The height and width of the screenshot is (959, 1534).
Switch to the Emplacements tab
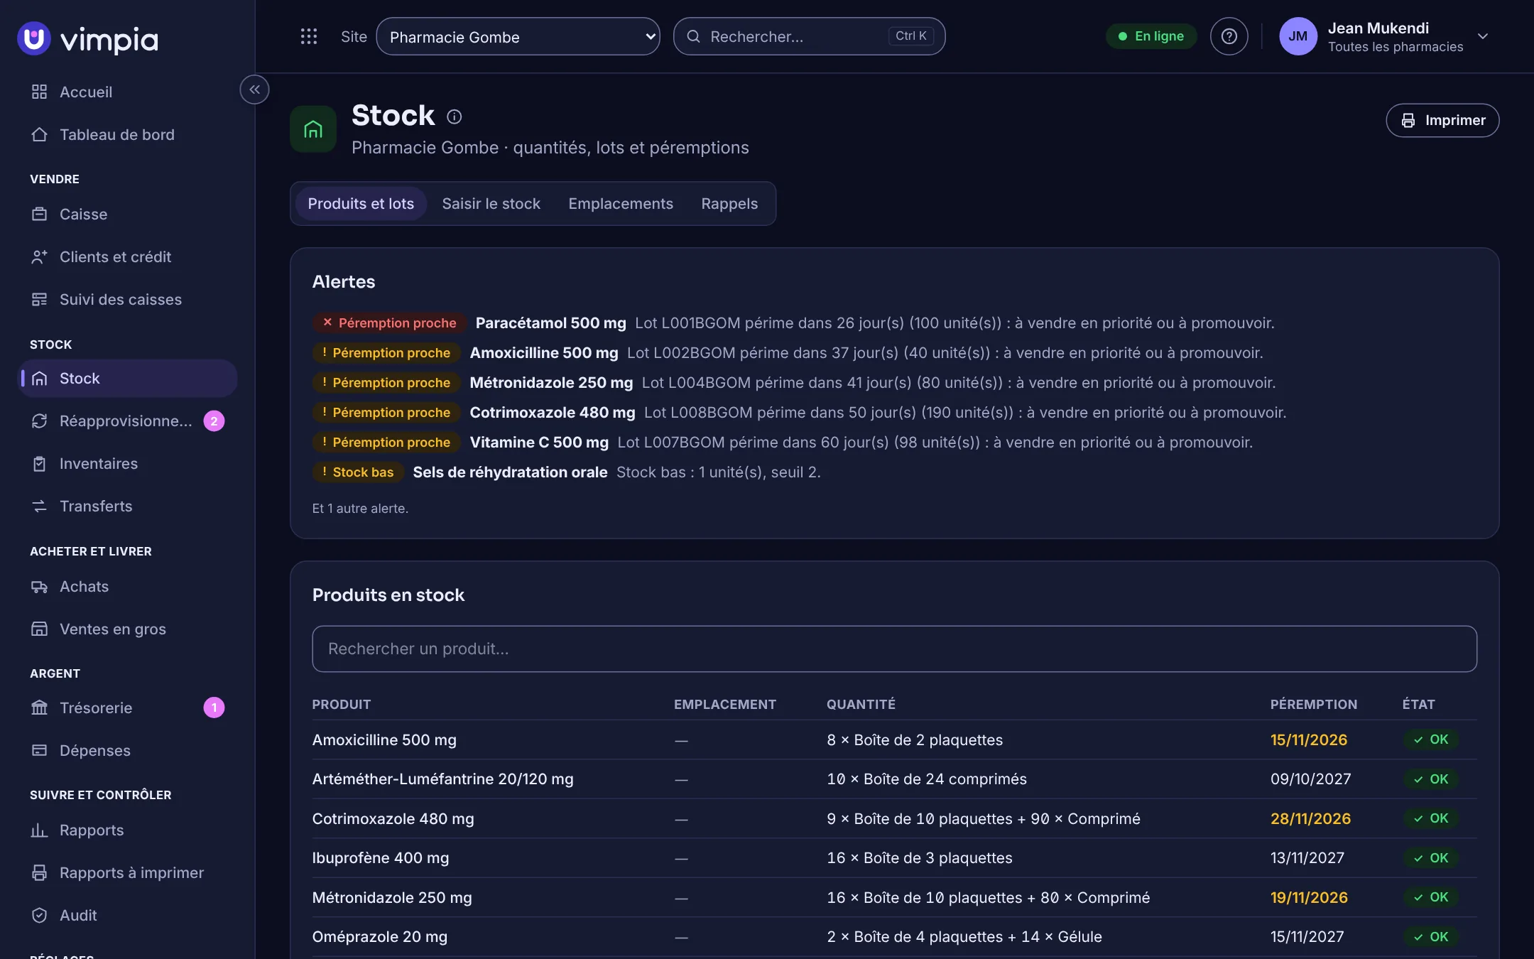(620, 203)
